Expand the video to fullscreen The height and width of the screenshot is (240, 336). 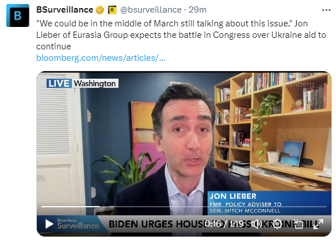[318, 224]
